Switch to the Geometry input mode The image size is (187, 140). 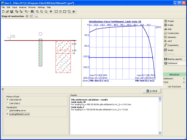click(174, 37)
